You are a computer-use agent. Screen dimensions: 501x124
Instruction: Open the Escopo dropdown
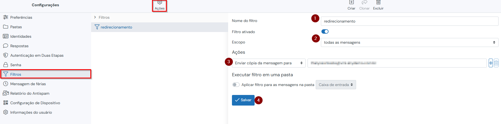(409, 42)
